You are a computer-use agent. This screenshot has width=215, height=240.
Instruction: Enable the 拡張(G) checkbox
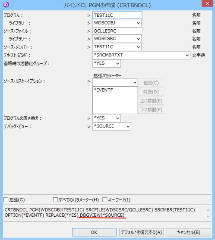click(6, 199)
